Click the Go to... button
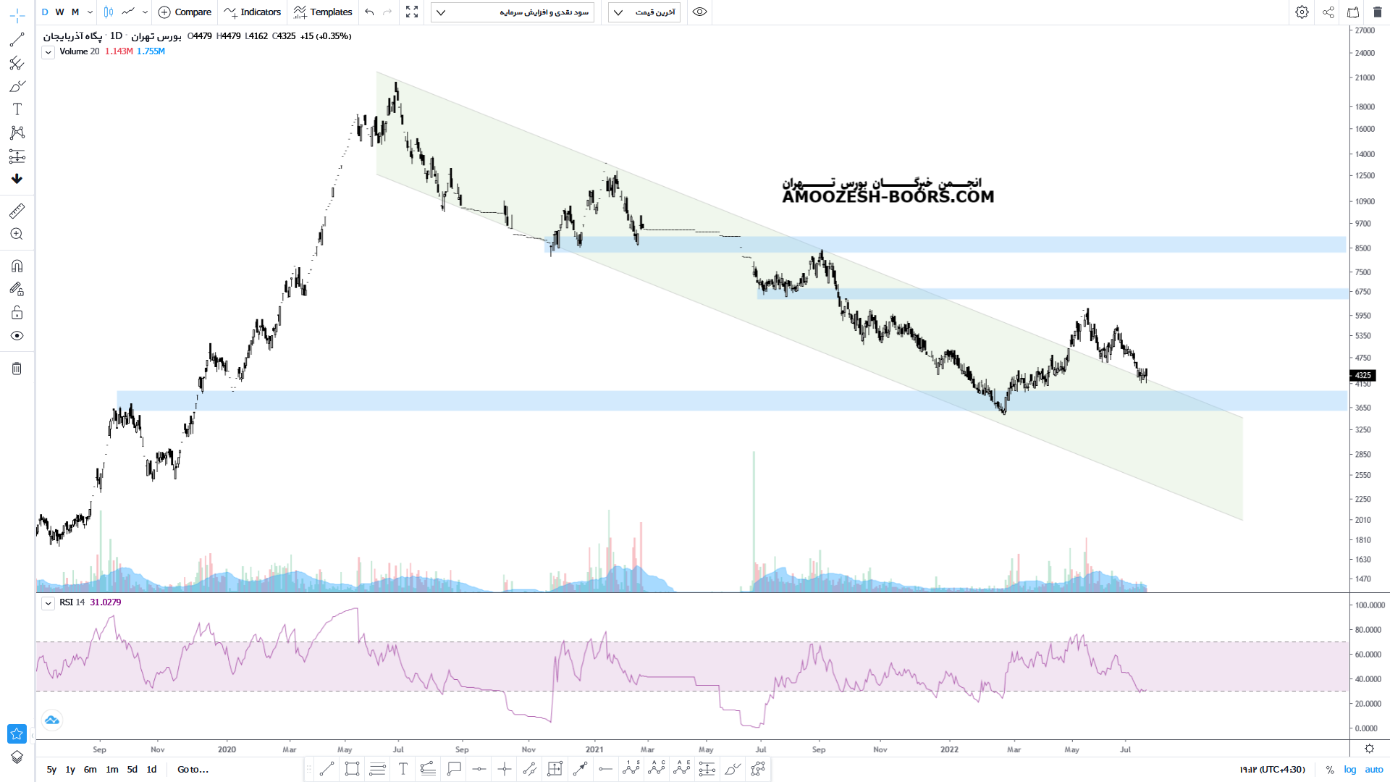The width and height of the screenshot is (1390, 782). tap(193, 769)
